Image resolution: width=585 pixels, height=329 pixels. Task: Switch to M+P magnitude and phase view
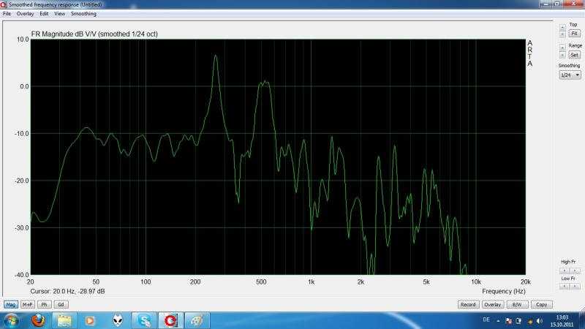tap(27, 304)
